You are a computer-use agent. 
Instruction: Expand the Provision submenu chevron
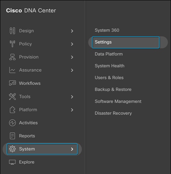(72, 57)
